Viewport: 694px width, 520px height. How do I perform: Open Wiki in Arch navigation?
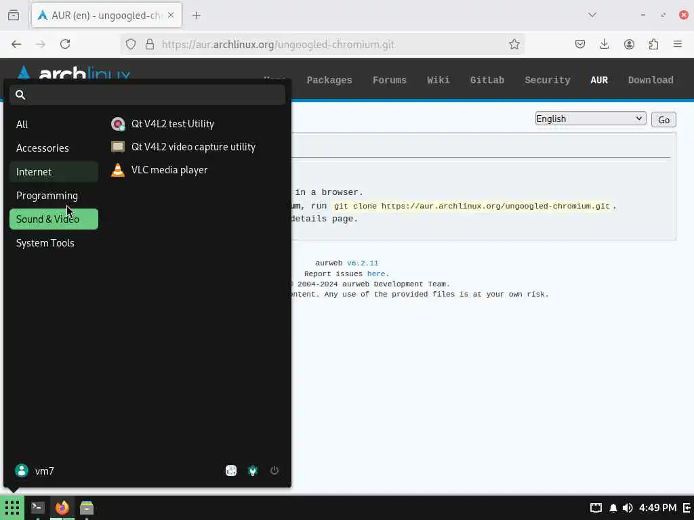point(438,80)
